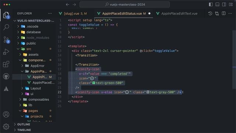Open Customize Layout icon
The width and height of the screenshot is (236, 133).
point(231,4)
